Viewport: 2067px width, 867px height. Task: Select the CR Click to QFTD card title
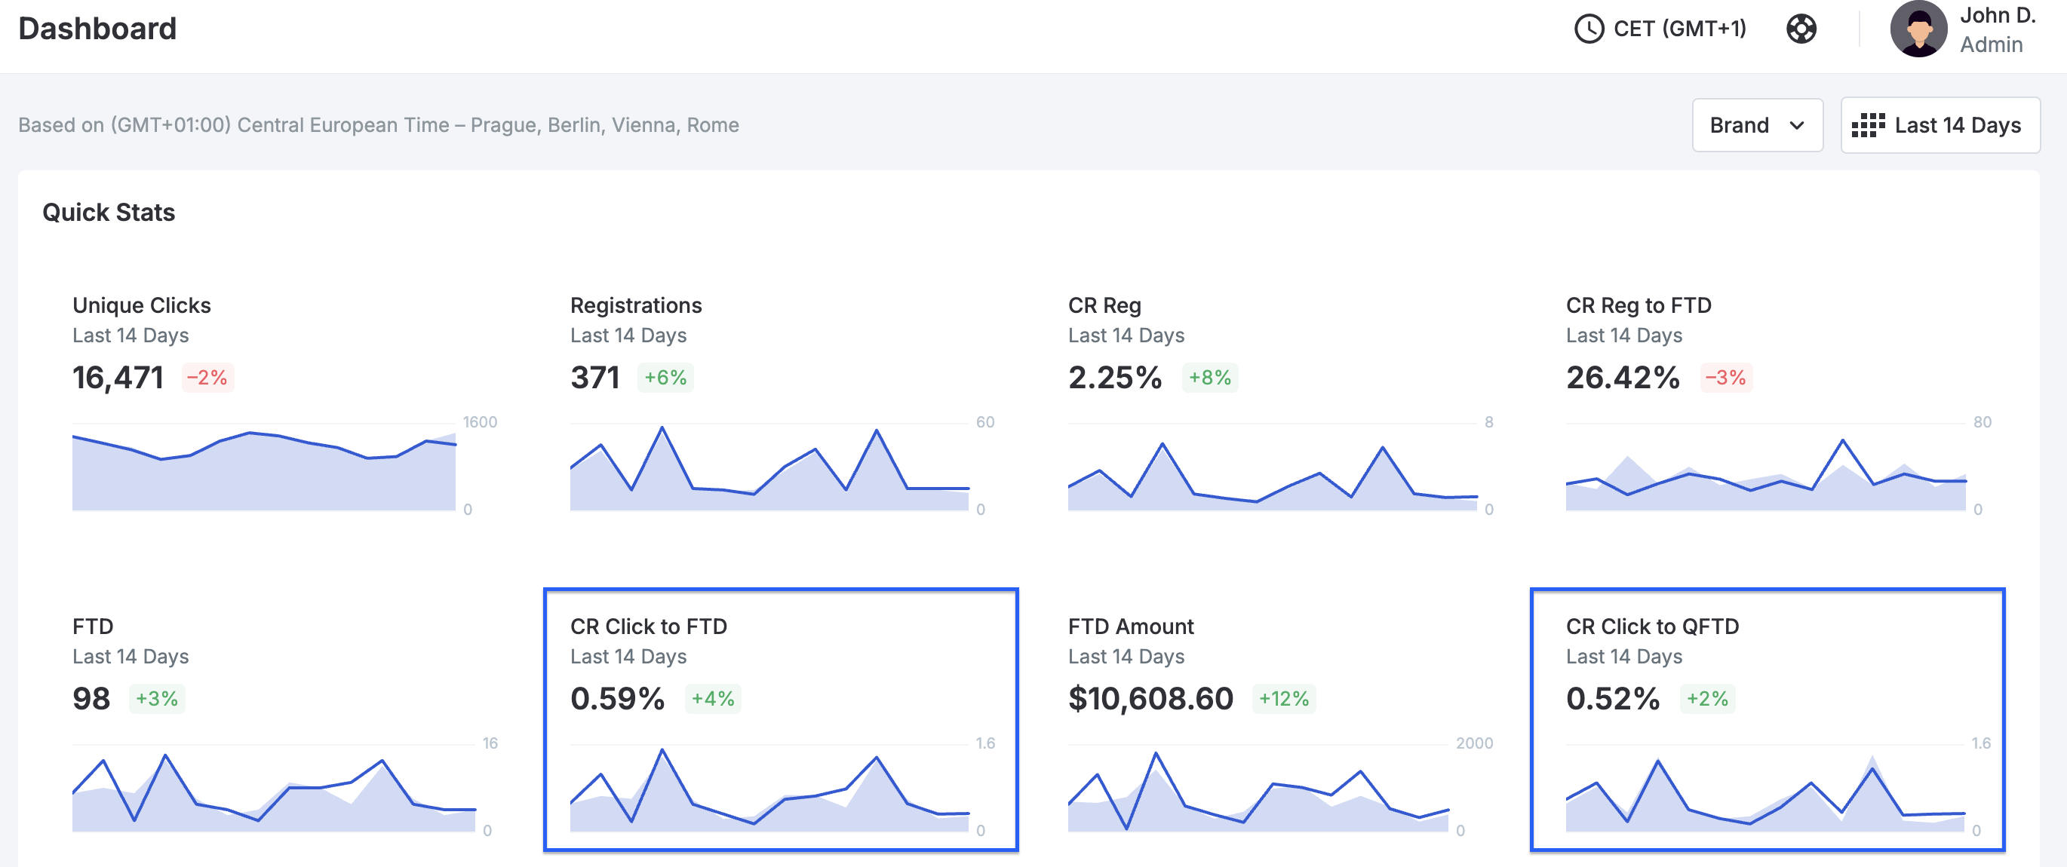click(x=1652, y=627)
